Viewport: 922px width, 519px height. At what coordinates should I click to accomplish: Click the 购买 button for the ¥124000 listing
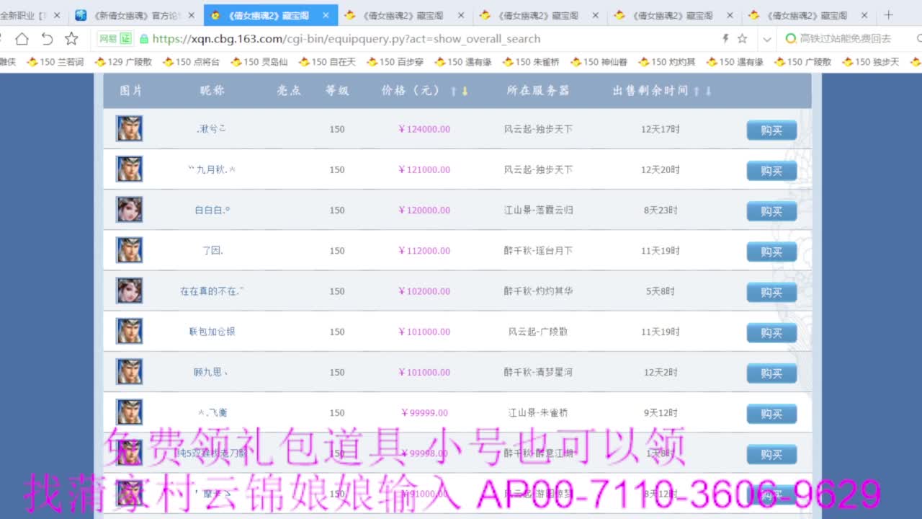pos(771,130)
